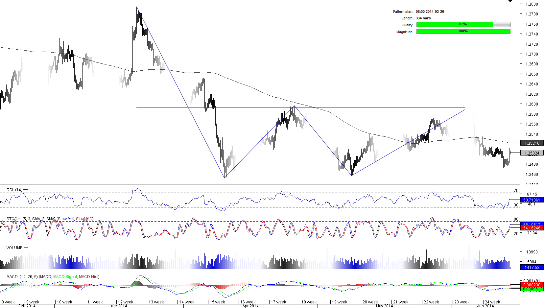Select the MACD Signal legend text
Viewport: 544px width, 308px height.
click(65, 277)
